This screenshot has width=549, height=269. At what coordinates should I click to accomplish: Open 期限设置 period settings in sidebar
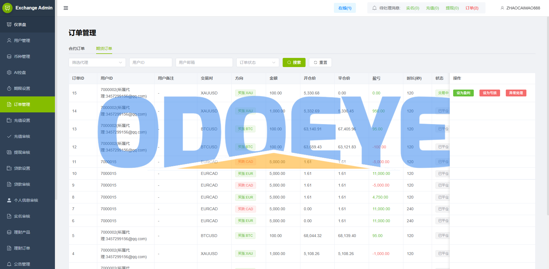click(22, 88)
